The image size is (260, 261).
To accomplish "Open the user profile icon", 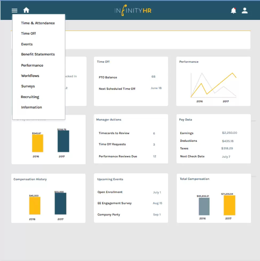I will pyautogui.click(x=245, y=11).
